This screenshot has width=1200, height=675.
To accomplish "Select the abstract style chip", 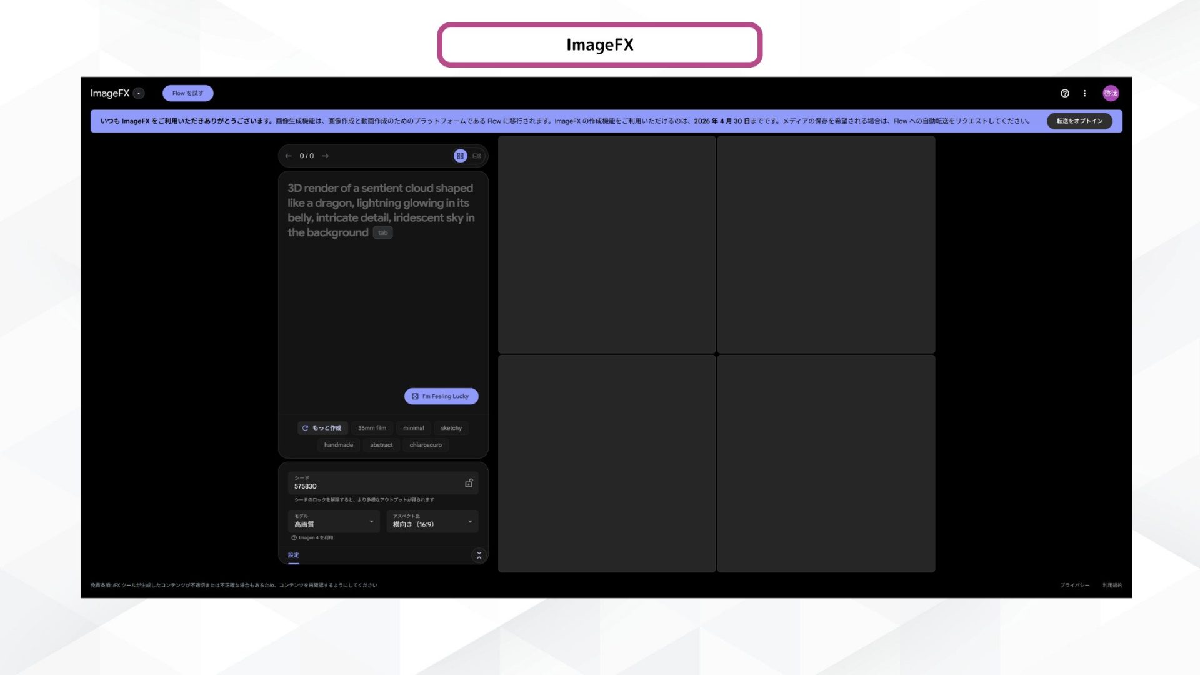I will (381, 445).
